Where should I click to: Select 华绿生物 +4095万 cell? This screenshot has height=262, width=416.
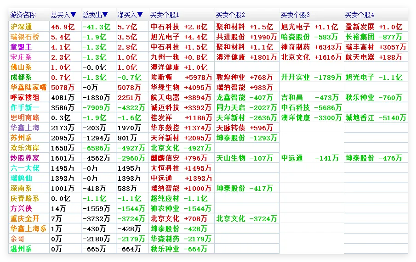tap(181, 87)
